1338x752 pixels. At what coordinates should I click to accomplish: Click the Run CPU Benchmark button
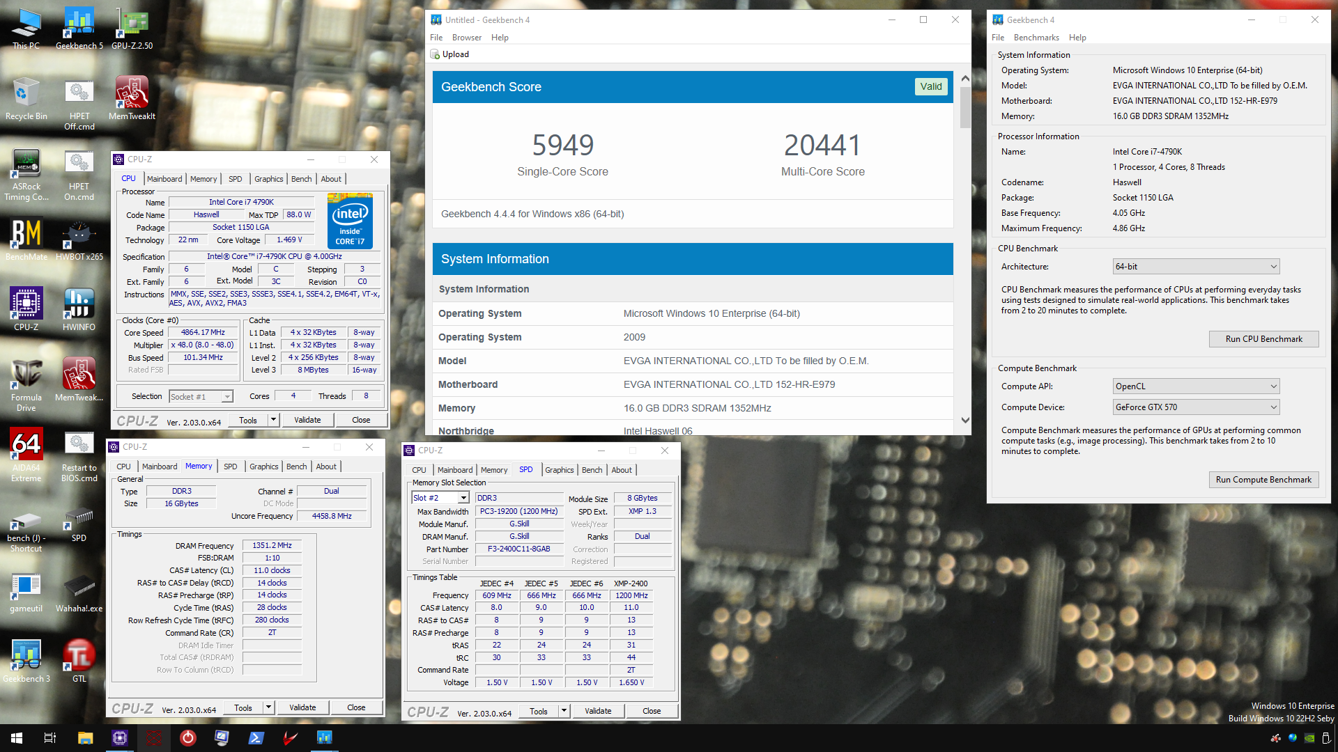coord(1263,339)
